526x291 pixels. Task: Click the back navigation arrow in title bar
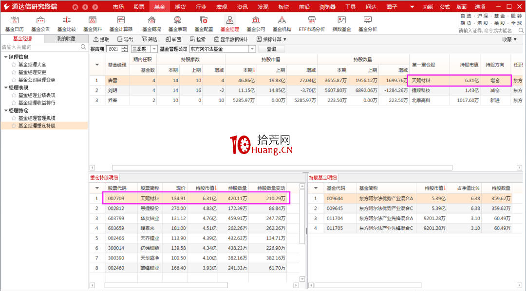click(85, 7)
